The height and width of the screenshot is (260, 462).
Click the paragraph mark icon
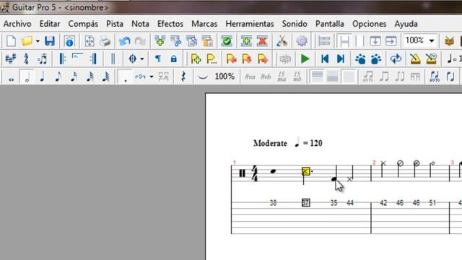(158, 58)
